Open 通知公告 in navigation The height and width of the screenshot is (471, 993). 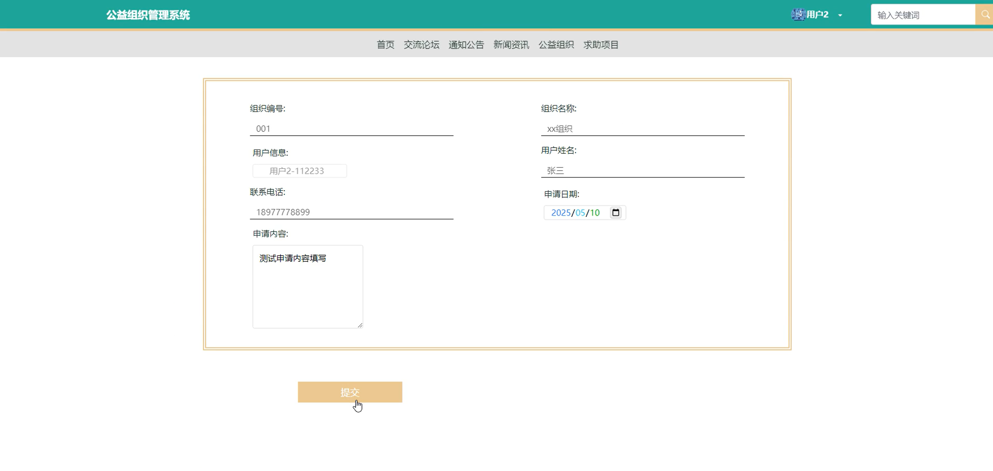click(466, 45)
